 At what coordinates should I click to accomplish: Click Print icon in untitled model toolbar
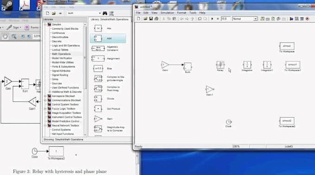(156, 19)
